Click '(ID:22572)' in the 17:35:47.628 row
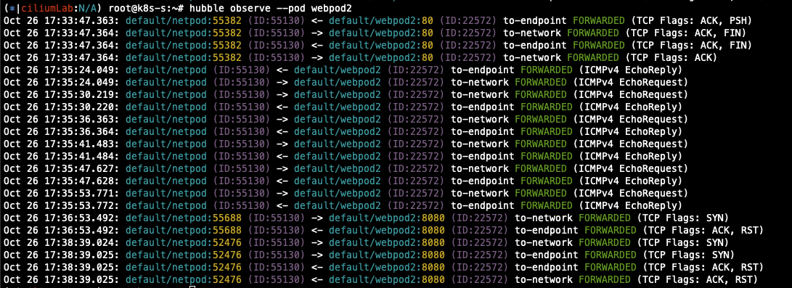Screen dimensions: 792x288 (416, 181)
